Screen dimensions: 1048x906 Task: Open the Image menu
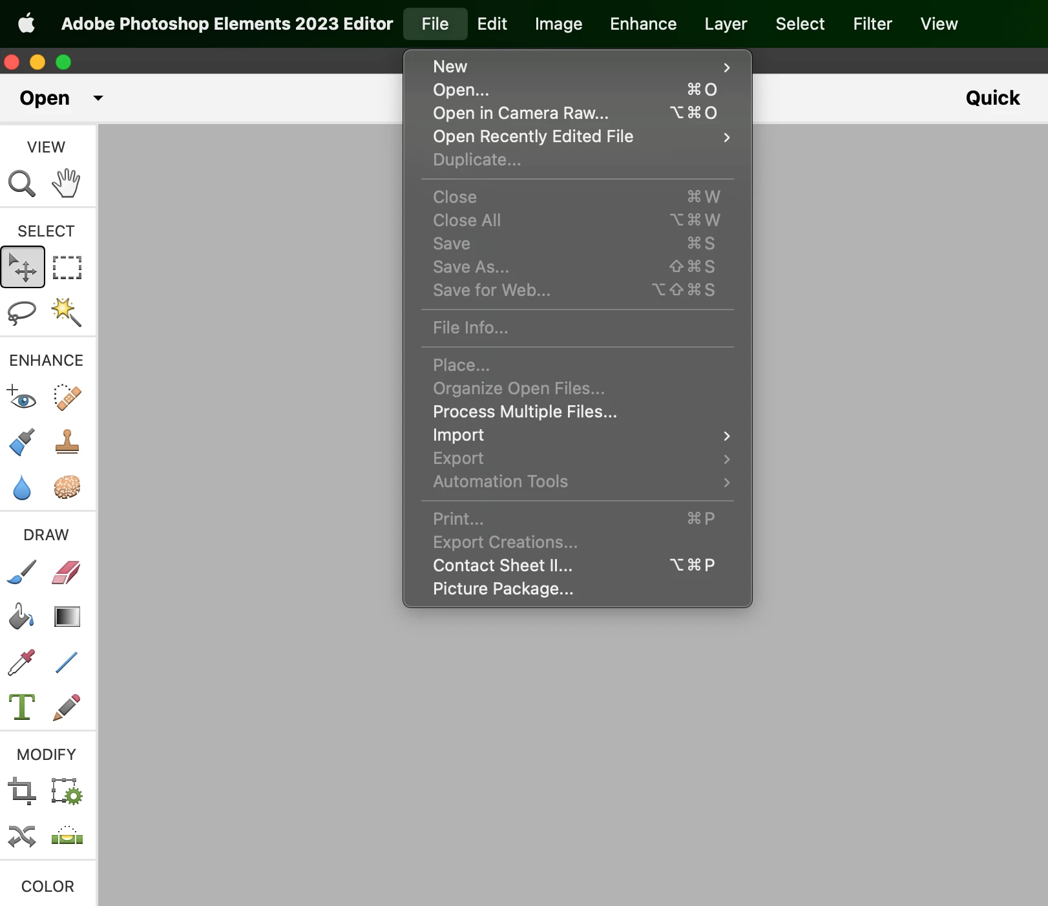(558, 24)
